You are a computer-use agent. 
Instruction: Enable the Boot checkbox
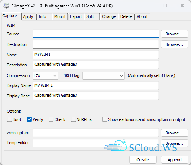[9, 119]
